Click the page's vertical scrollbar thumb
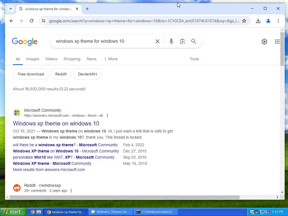 pos(282,49)
